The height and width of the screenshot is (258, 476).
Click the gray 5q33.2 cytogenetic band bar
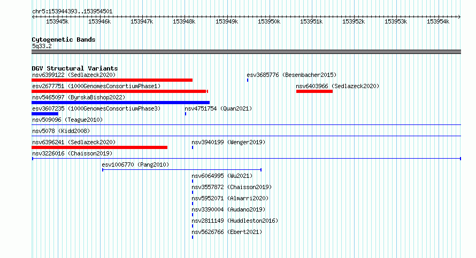(x=246, y=52)
